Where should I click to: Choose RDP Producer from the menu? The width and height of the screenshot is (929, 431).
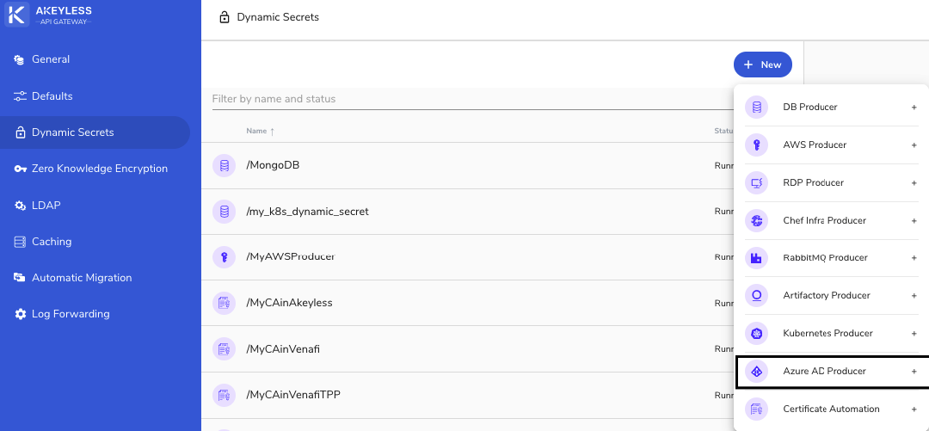pos(832,182)
